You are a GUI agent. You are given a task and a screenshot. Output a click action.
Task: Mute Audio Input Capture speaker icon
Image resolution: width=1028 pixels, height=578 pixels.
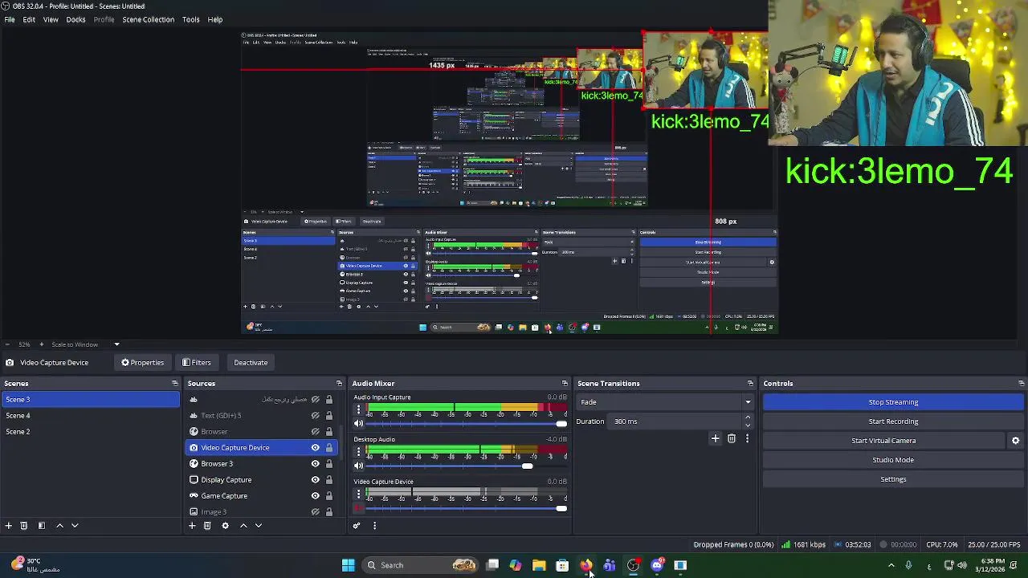click(359, 424)
